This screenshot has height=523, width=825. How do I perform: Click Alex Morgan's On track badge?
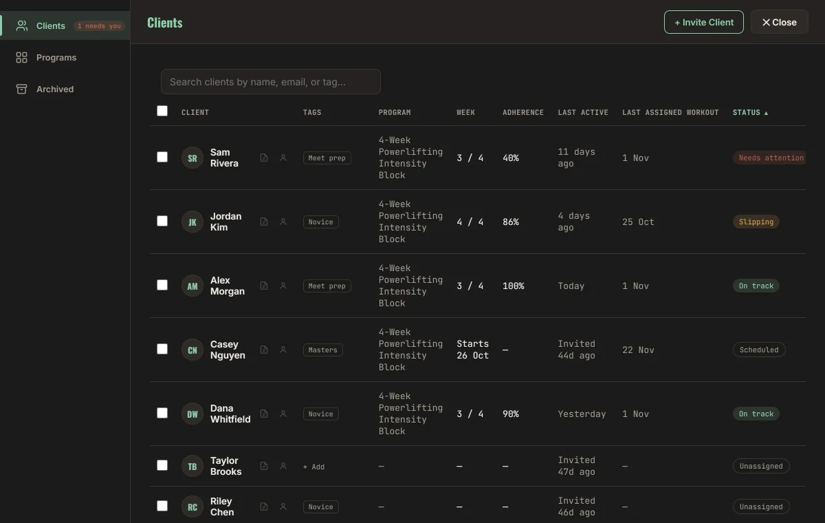(x=756, y=286)
